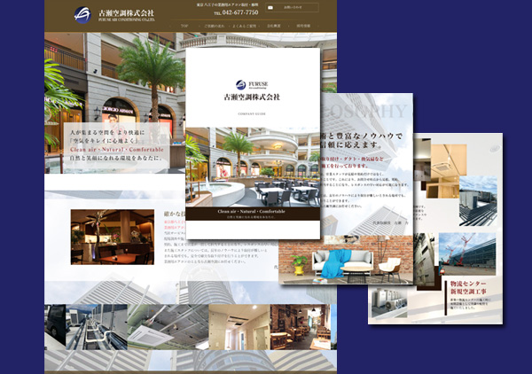Click the envelope icon in the contact button
Viewport: 532px width, 374px height.
270,7
